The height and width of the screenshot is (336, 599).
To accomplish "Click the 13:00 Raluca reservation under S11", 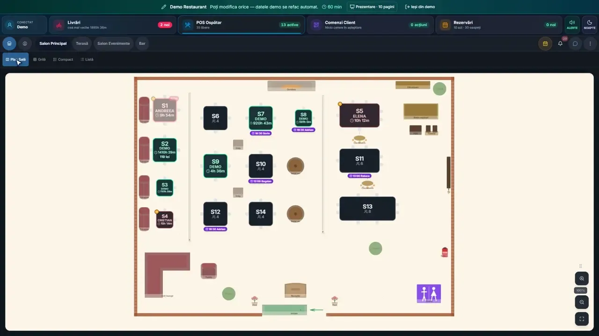I will (359, 176).
